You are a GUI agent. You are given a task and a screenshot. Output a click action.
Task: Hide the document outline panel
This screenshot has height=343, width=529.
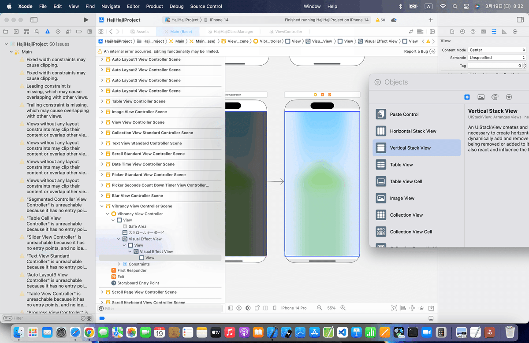click(x=231, y=308)
